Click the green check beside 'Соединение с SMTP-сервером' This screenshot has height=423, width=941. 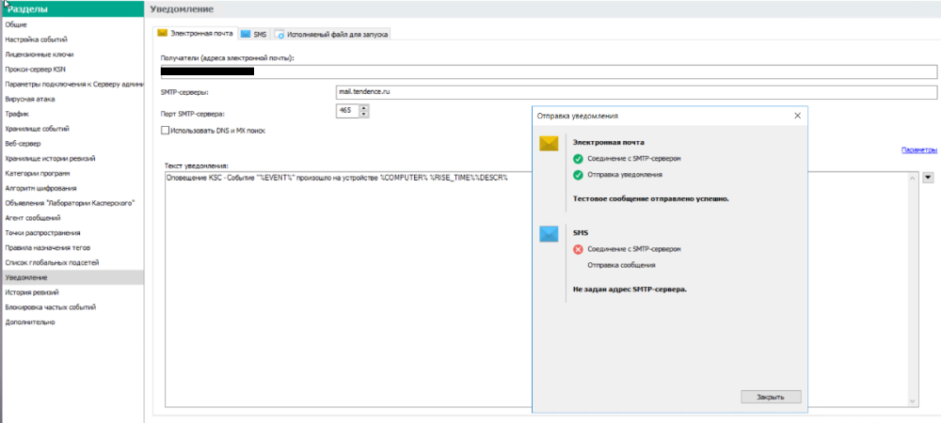click(x=578, y=159)
